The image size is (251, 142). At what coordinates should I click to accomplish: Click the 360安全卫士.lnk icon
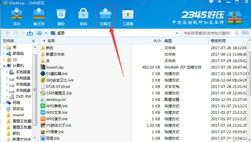click(43, 80)
